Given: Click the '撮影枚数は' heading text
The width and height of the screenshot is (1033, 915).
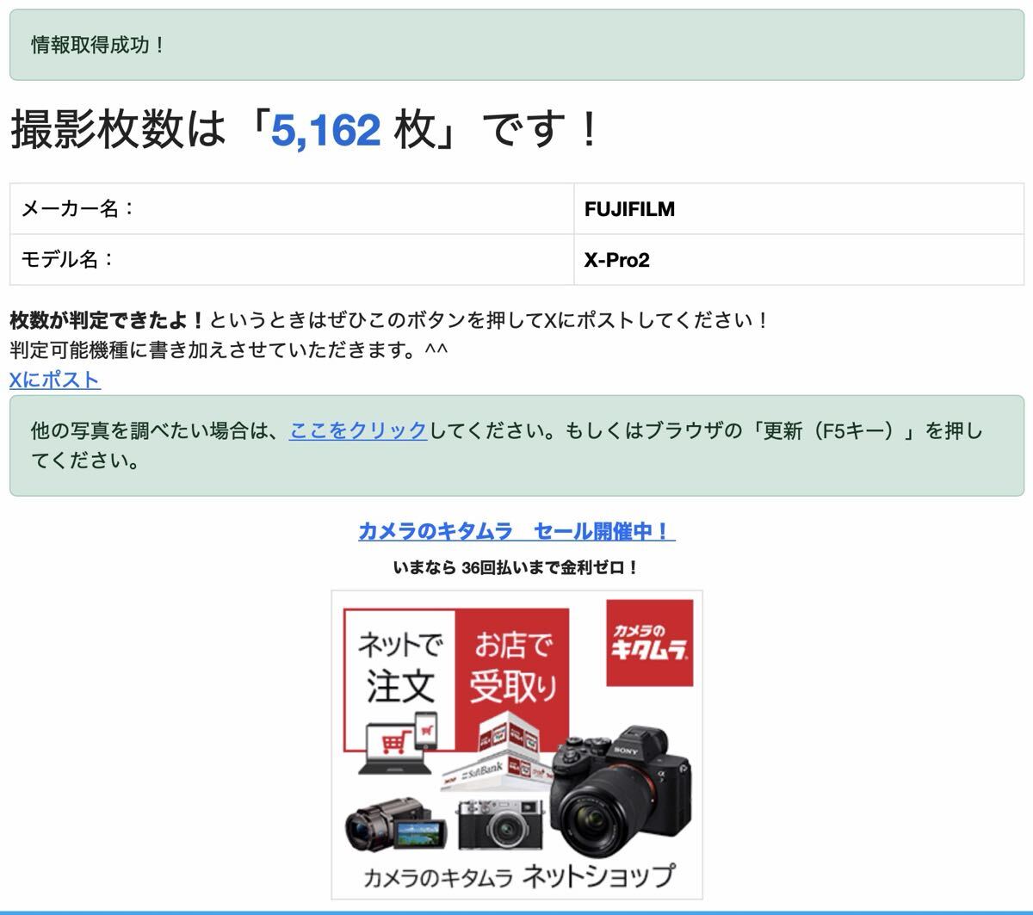Looking at the screenshot, I should 119,130.
